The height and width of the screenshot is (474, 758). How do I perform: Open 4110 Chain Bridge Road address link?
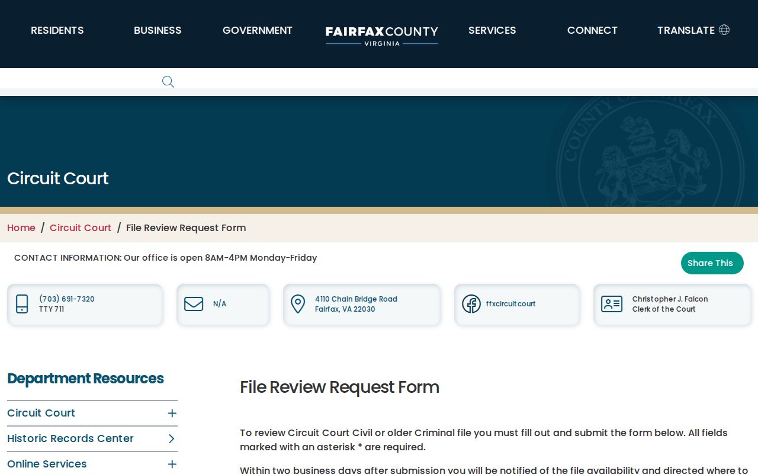point(356,304)
